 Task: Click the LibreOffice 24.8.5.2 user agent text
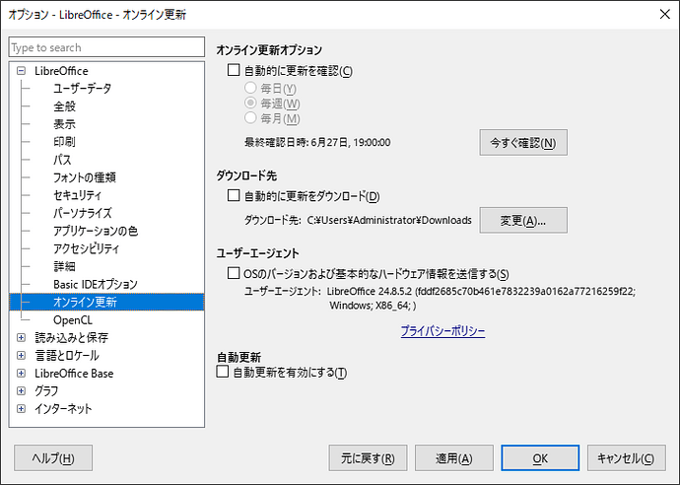click(481, 298)
